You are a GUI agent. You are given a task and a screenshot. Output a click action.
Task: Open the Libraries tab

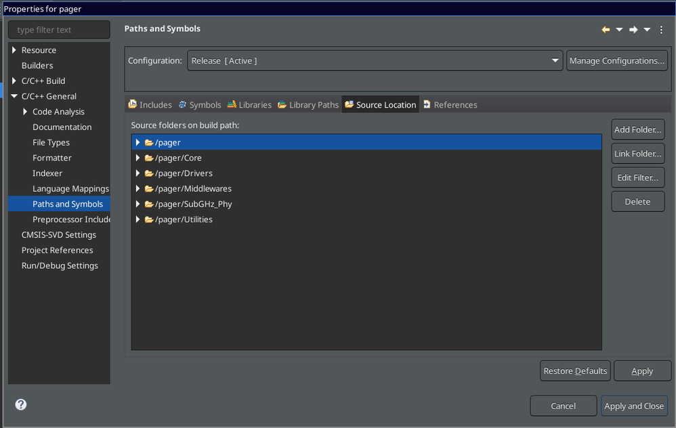pyautogui.click(x=250, y=105)
